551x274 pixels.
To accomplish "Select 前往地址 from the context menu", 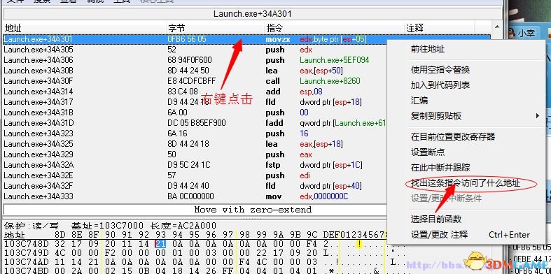I will click(428, 49).
